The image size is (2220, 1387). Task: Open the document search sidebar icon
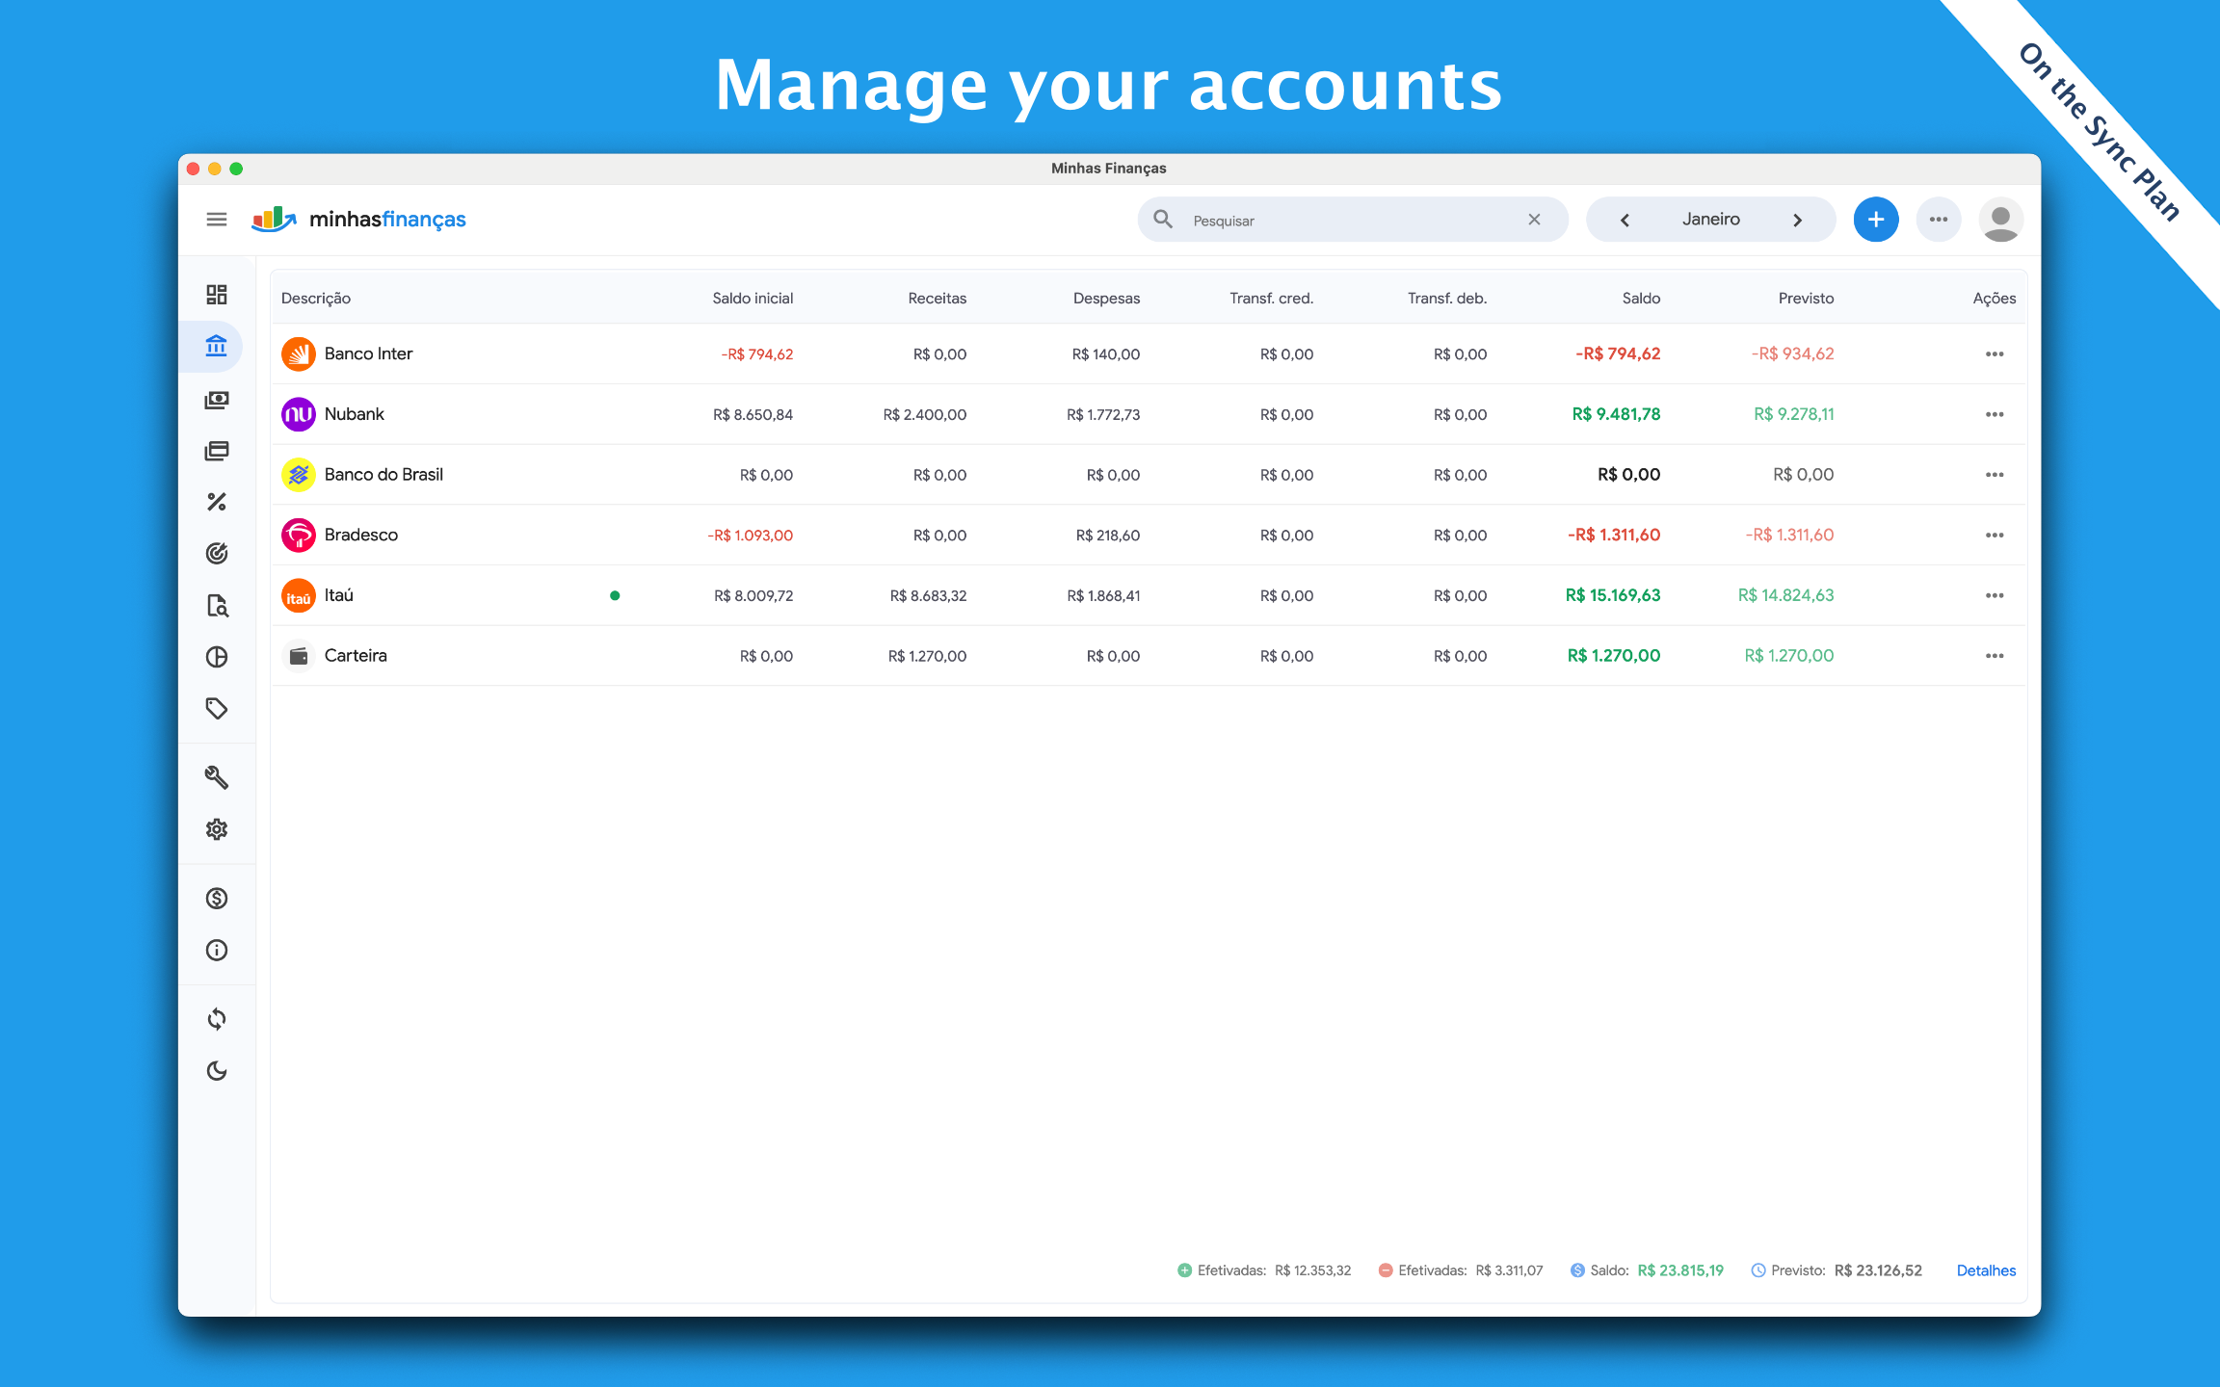click(x=217, y=606)
